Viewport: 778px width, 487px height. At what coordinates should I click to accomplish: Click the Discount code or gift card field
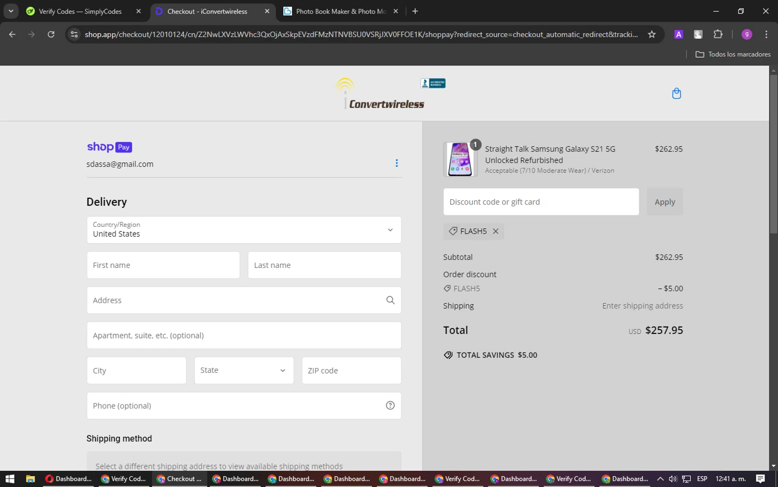541,202
